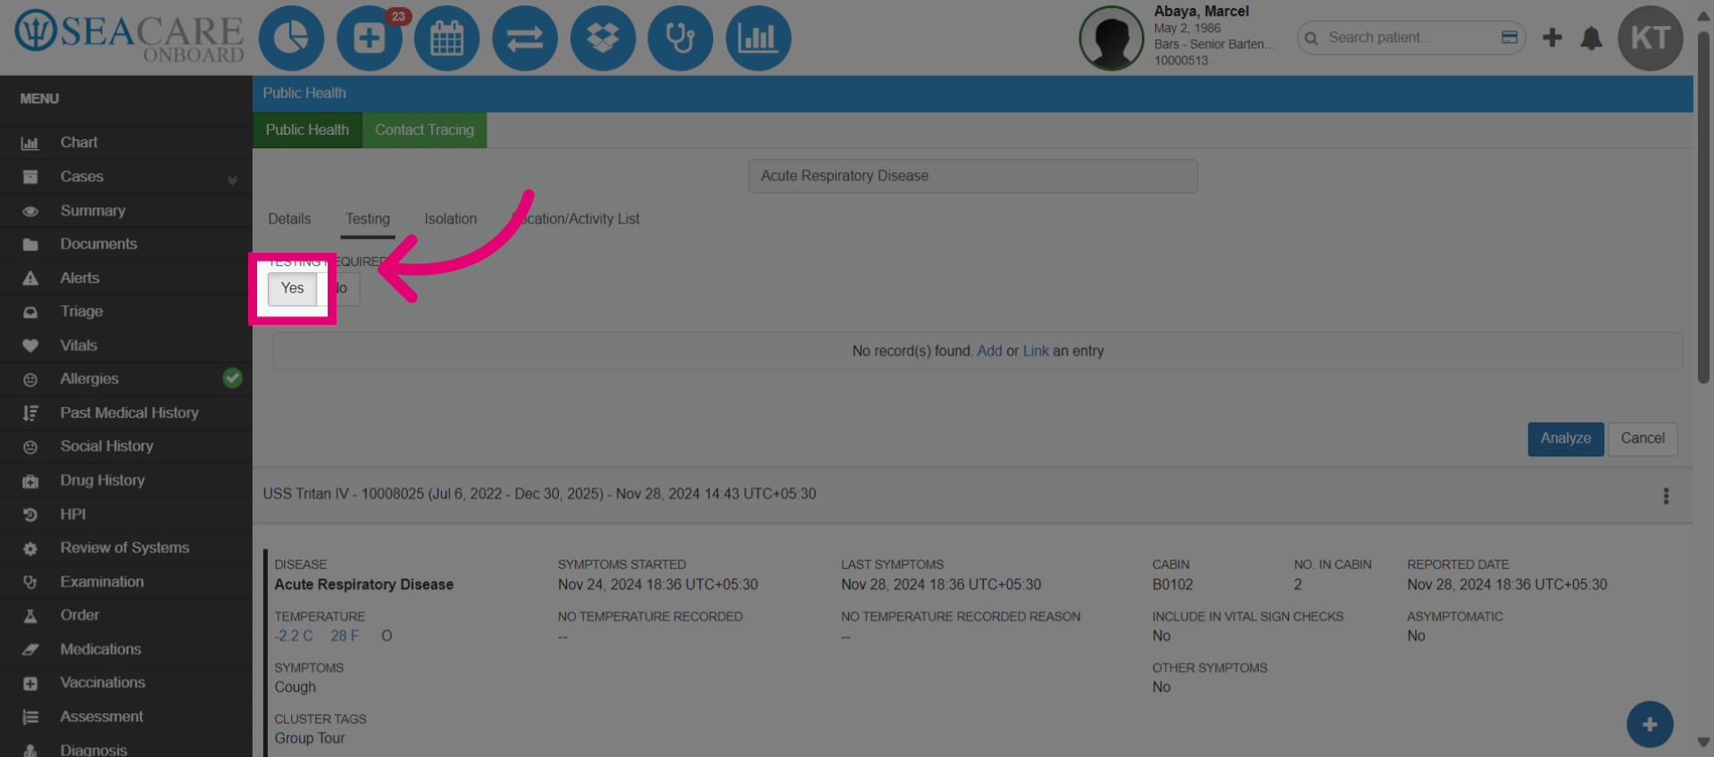Open the bar chart reports icon
The height and width of the screenshot is (757, 1714).
click(758, 38)
